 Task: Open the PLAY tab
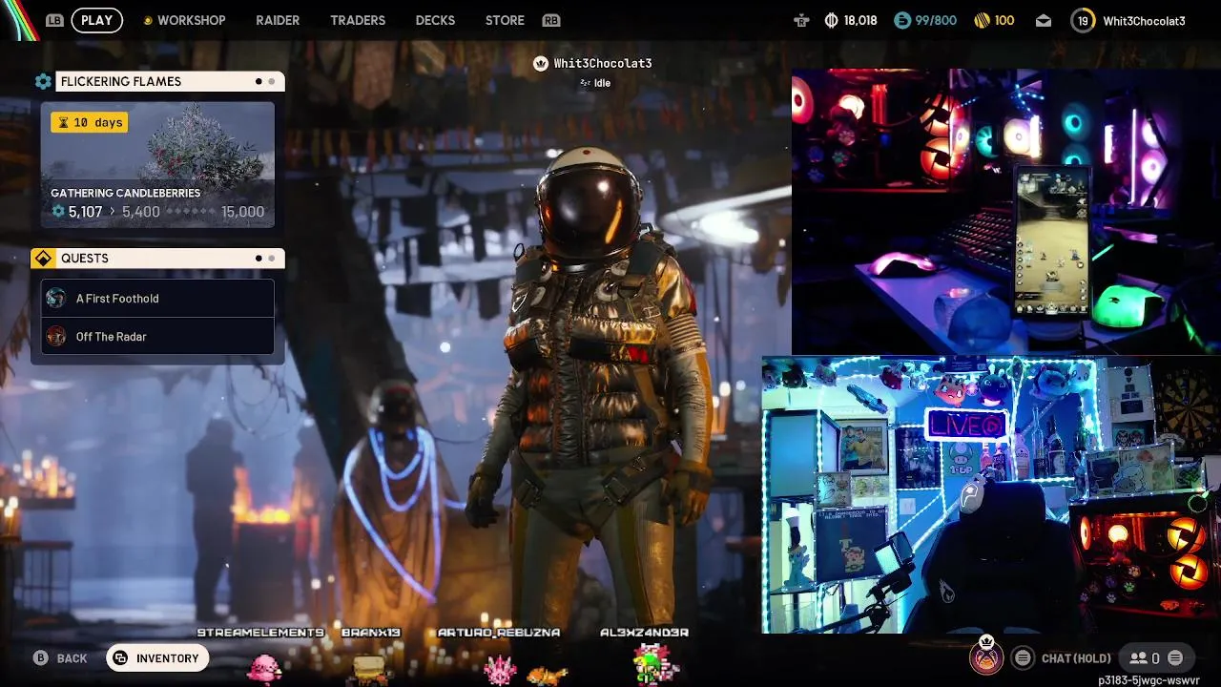click(96, 20)
